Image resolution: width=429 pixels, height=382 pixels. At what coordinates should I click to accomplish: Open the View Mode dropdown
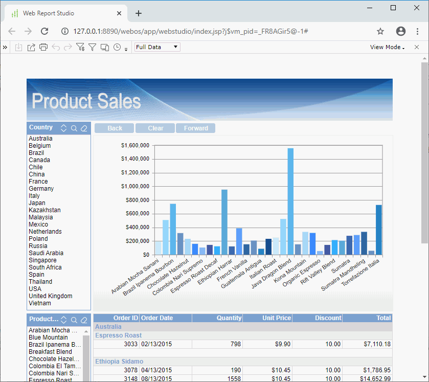(387, 47)
